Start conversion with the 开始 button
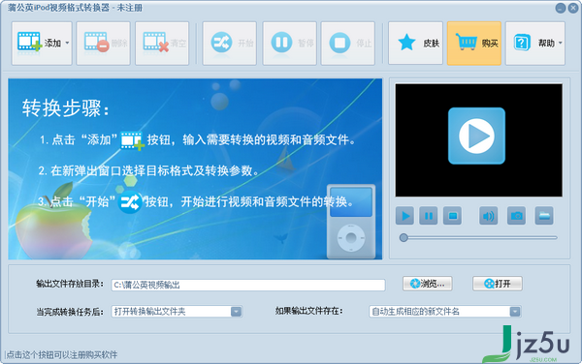This screenshot has width=582, height=364. click(229, 44)
